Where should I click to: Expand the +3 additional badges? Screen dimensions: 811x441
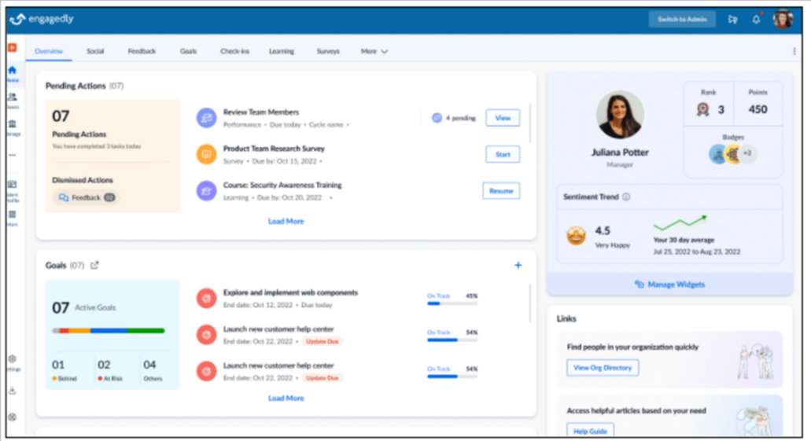tap(747, 153)
